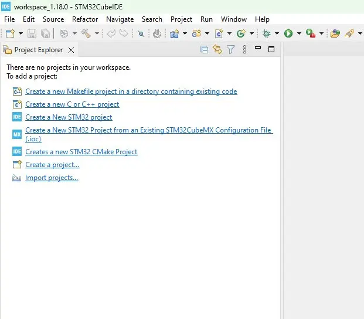Toggle Link with Editor in Project Explorer
364x319 pixels.
pyautogui.click(x=217, y=50)
